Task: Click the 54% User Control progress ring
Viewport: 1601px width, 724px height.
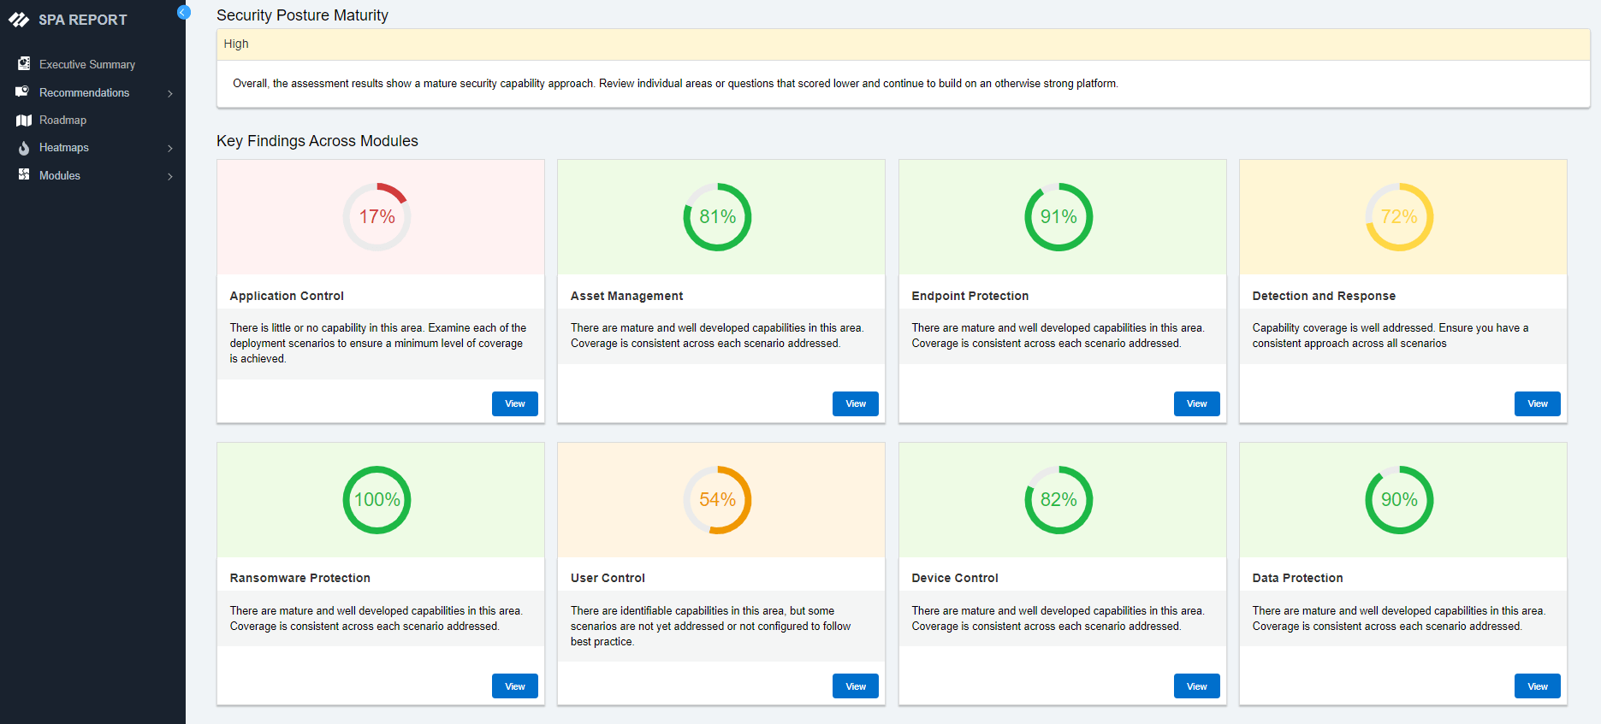Action: tap(717, 500)
